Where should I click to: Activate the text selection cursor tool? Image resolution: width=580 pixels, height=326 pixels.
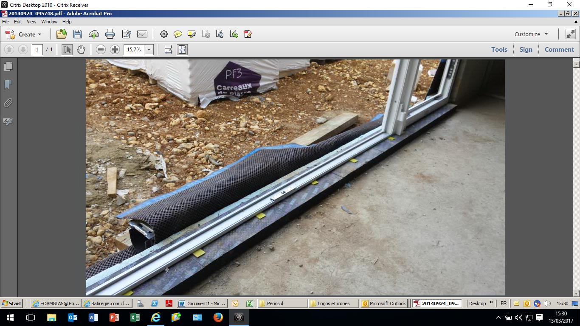point(67,50)
